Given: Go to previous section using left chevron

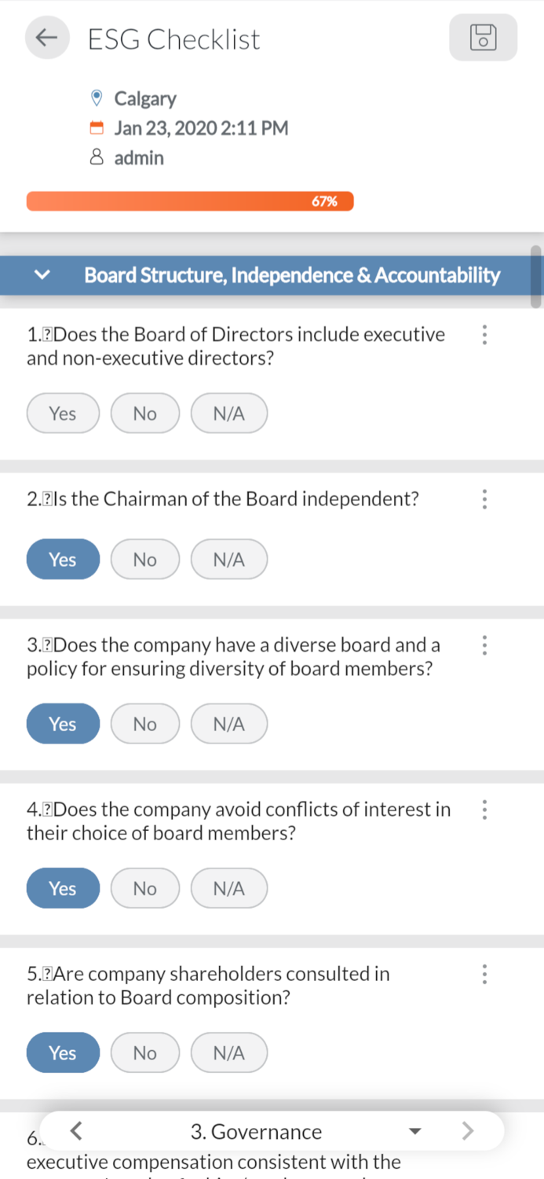Looking at the screenshot, I should pos(76,1131).
